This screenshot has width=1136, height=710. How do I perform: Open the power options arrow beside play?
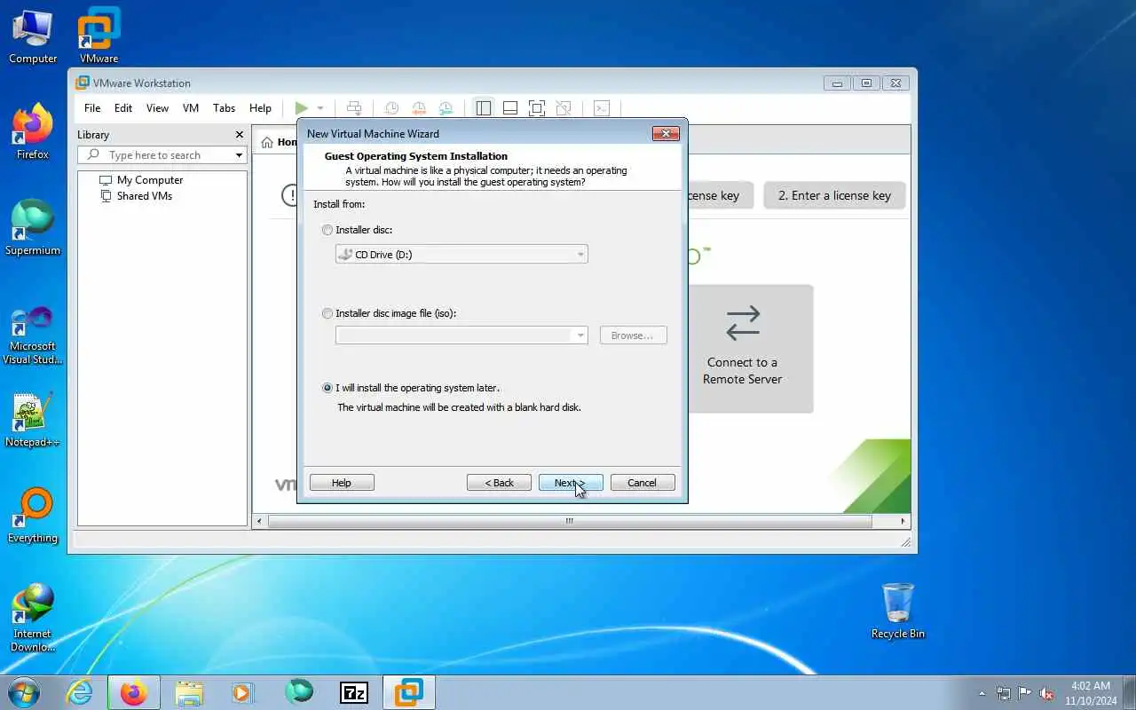coord(320,108)
